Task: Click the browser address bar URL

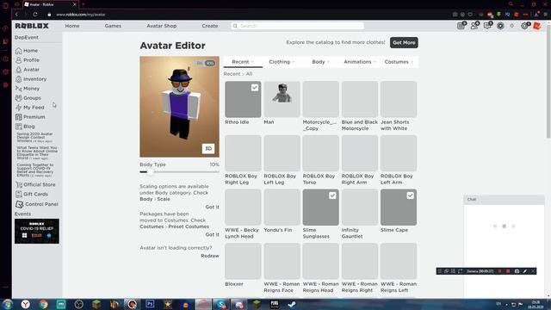Action: (x=81, y=15)
